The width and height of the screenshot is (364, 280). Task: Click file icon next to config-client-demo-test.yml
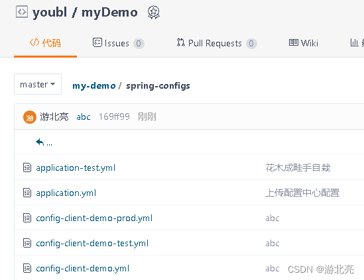[x=27, y=243]
